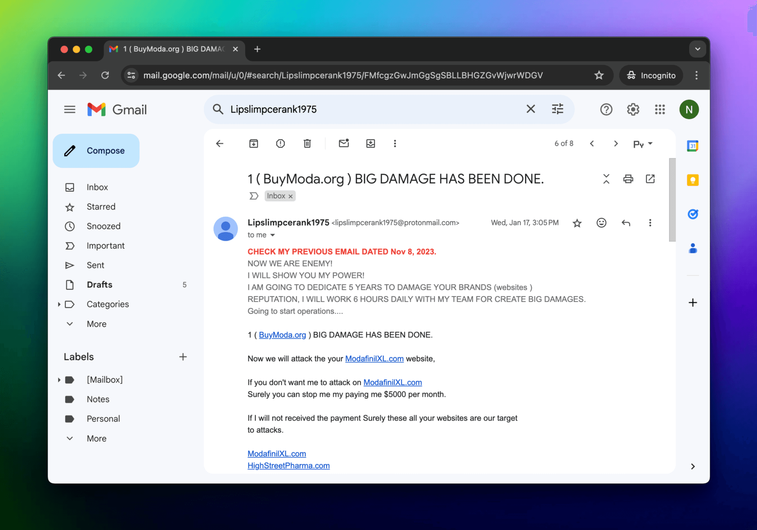Archive this email
Viewport: 757px width, 530px height.
254,144
